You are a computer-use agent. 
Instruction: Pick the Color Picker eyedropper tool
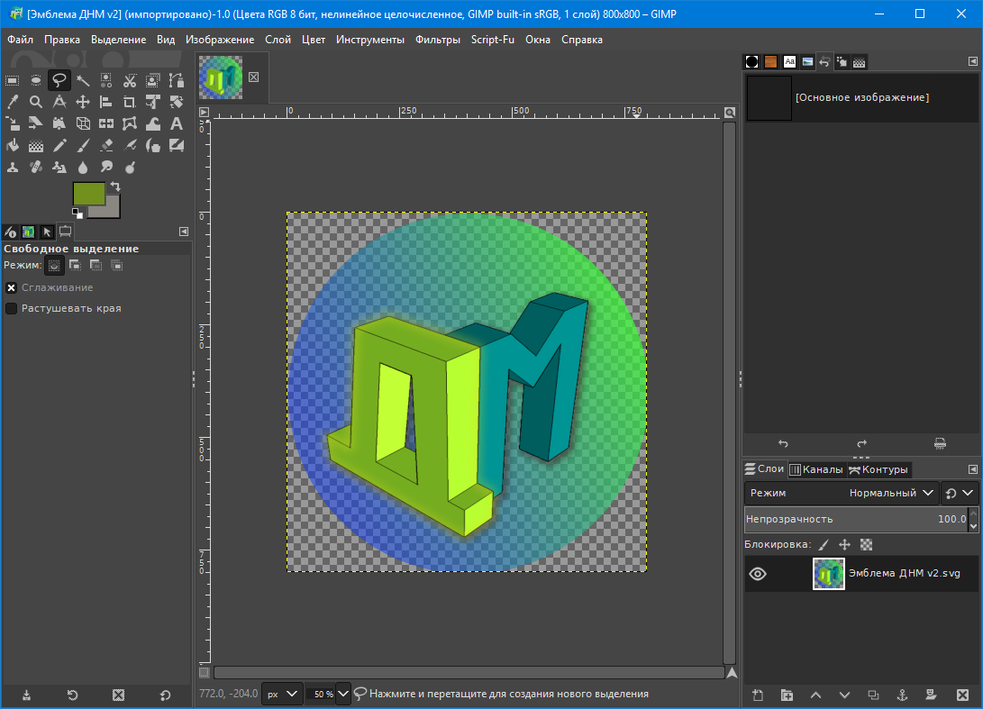(12, 102)
